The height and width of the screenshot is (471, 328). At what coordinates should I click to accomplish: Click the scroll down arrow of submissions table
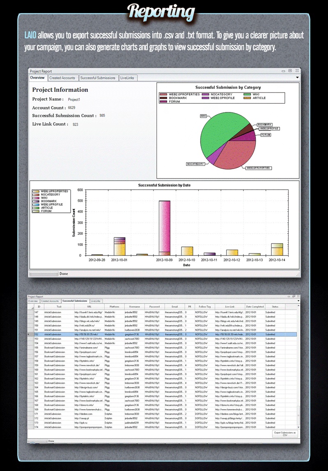pyautogui.click(x=298, y=427)
